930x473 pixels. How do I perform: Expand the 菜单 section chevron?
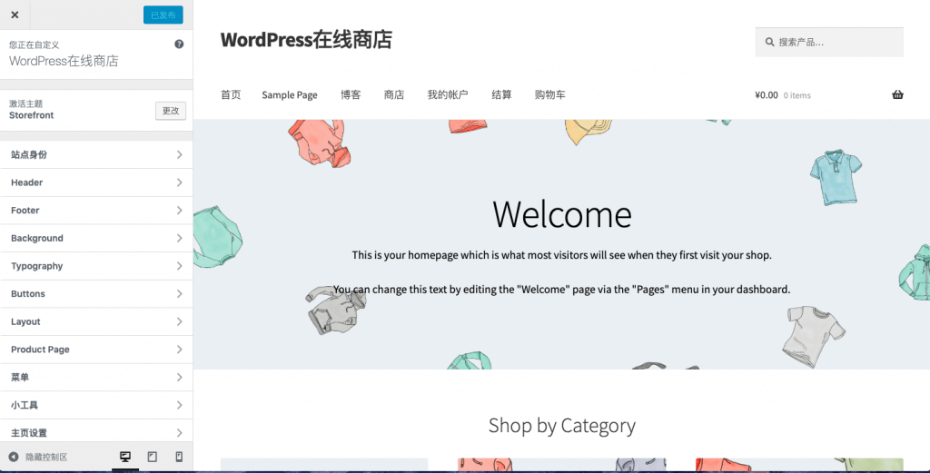click(x=179, y=378)
